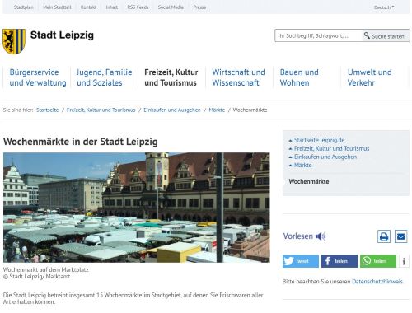
Task: Click credit '© Stadt Leipzig/ Marktamt'
Action: coord(36,277)
